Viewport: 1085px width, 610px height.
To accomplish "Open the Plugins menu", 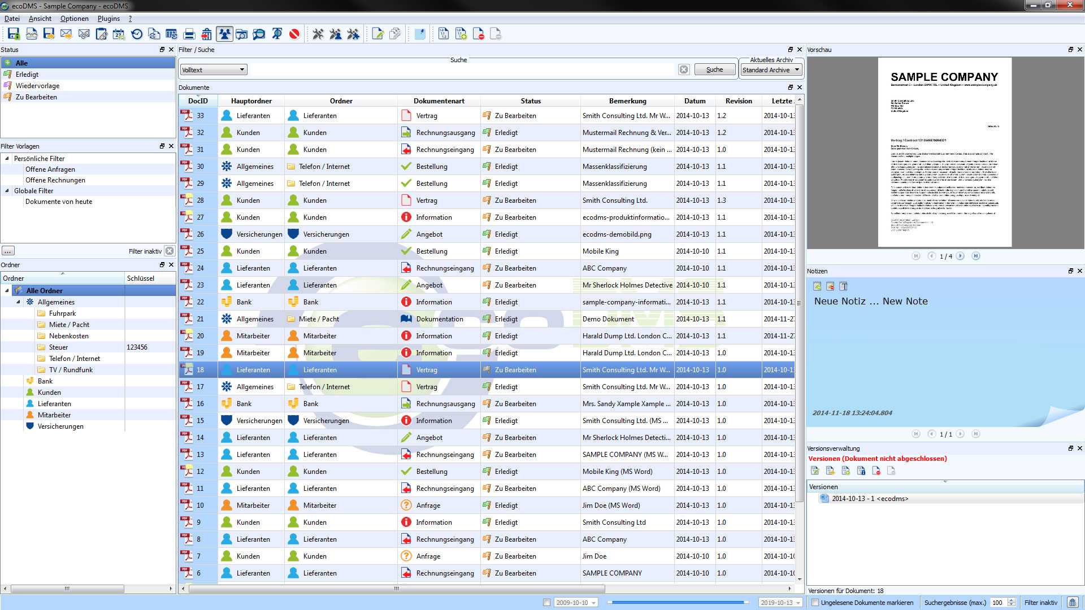I will [x=108, y=18].
